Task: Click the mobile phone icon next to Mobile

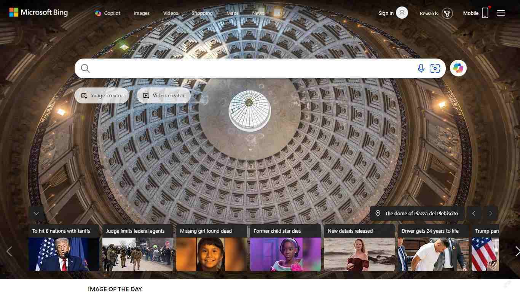Action: coord(485,13)
